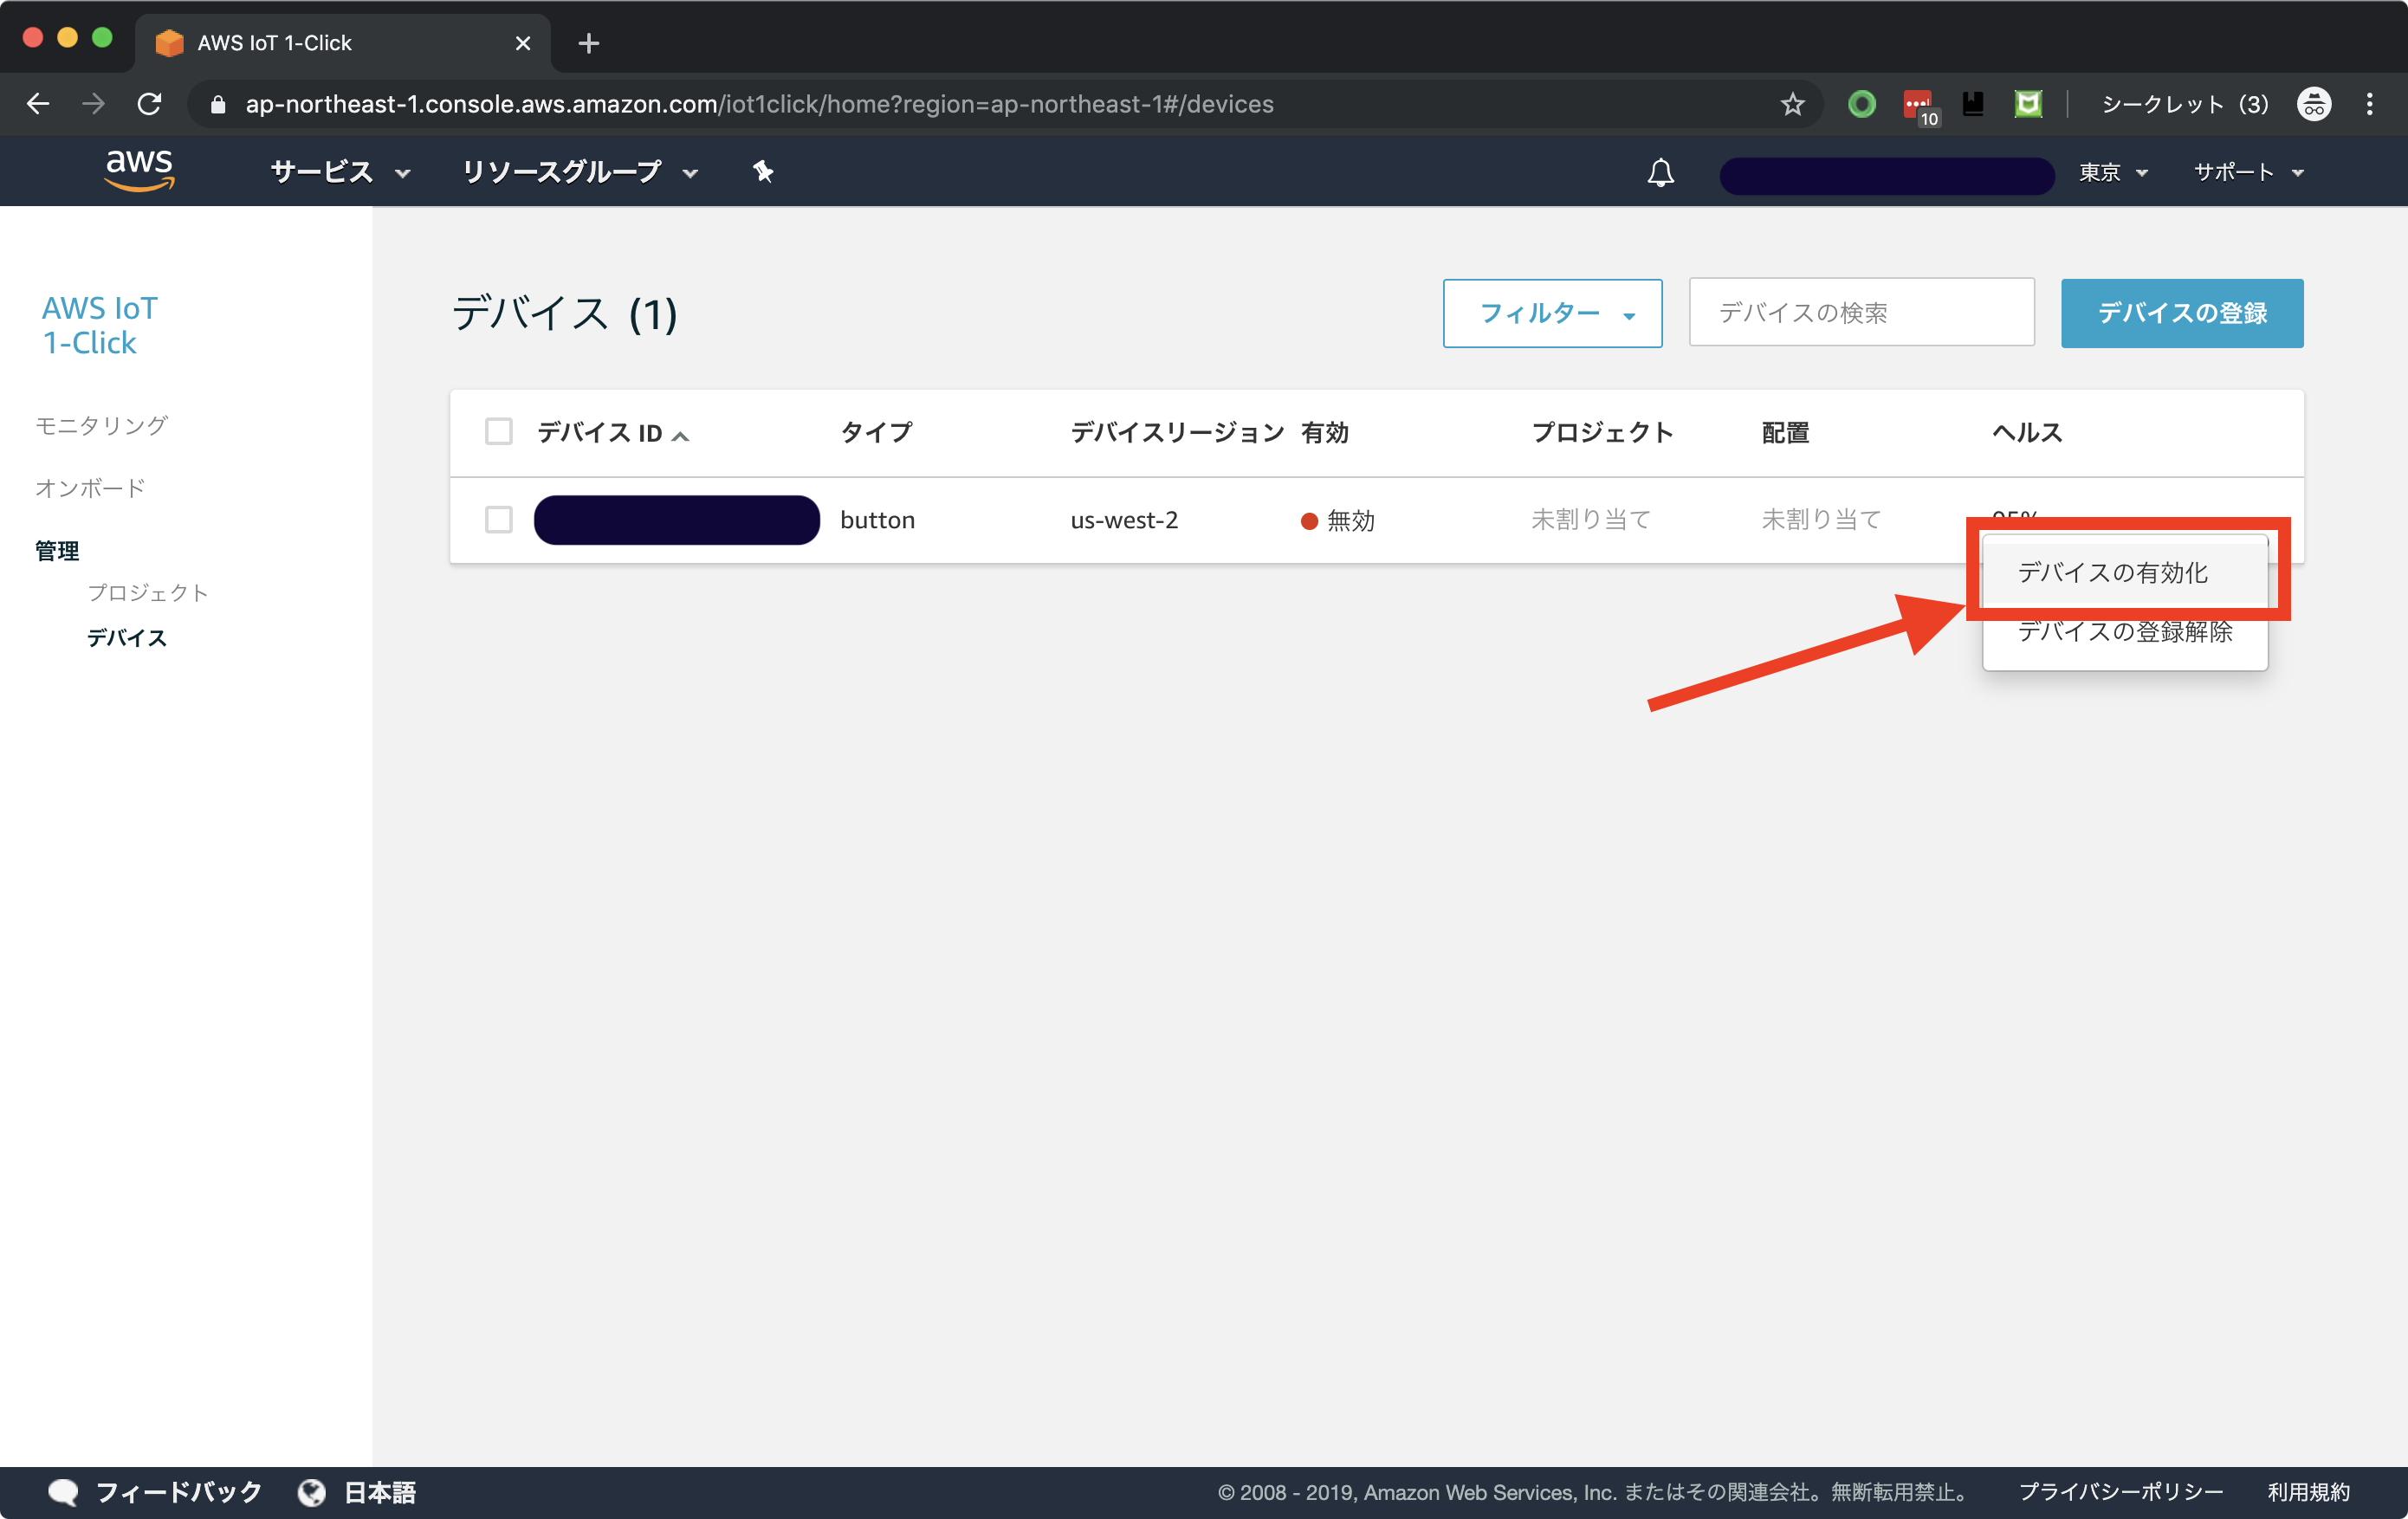The height and width of the screenshot is (1519, 2408).
Task: Close the AWS IoT 1-Click tab
Action: coord(522,43)
